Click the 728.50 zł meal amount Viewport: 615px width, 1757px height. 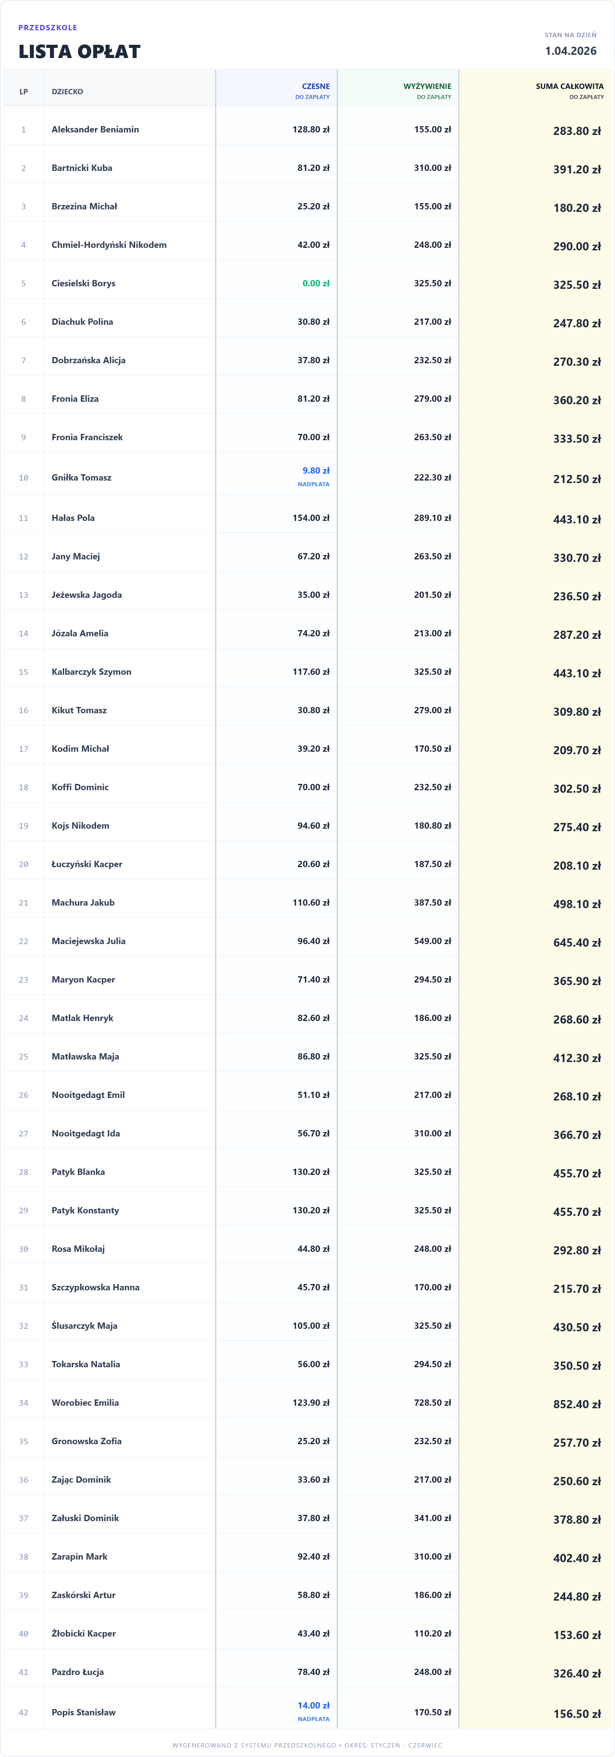point(432,1402)
